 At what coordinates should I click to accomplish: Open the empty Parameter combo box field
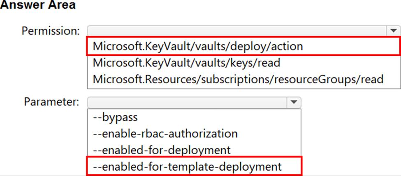pyautogui.click(x=186, y=102)
